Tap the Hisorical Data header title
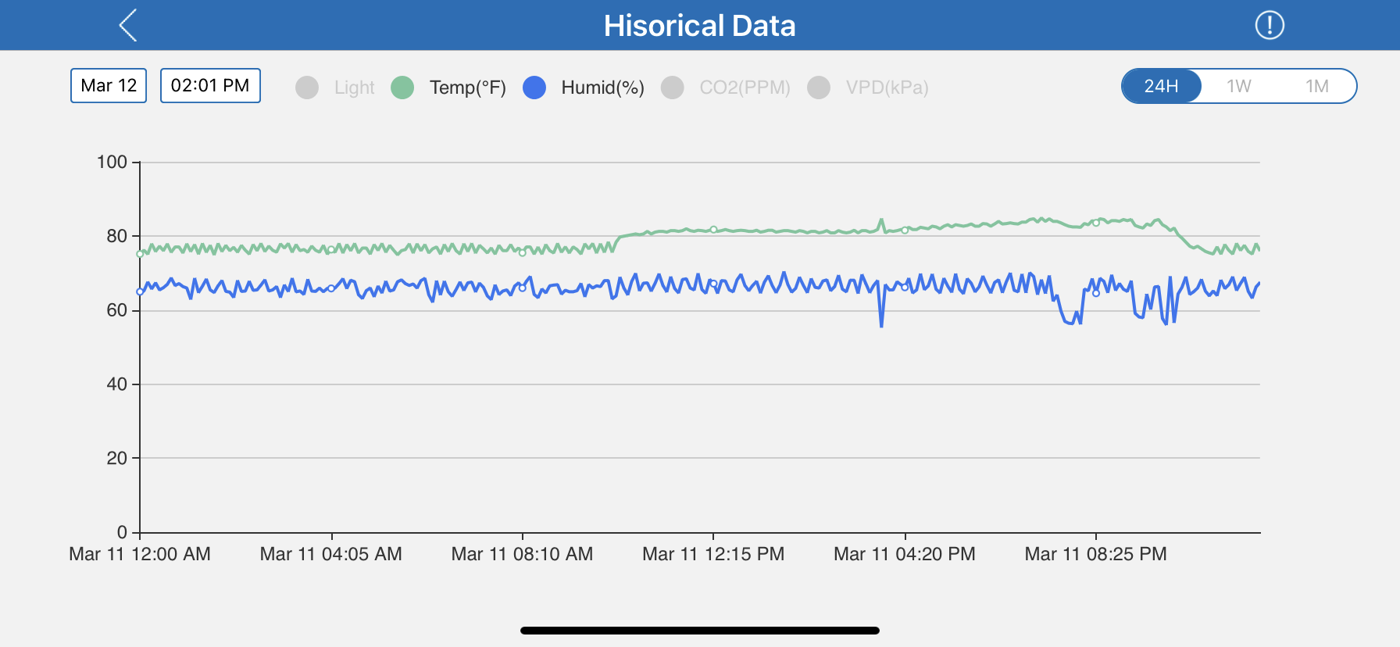 pos(699,26)
